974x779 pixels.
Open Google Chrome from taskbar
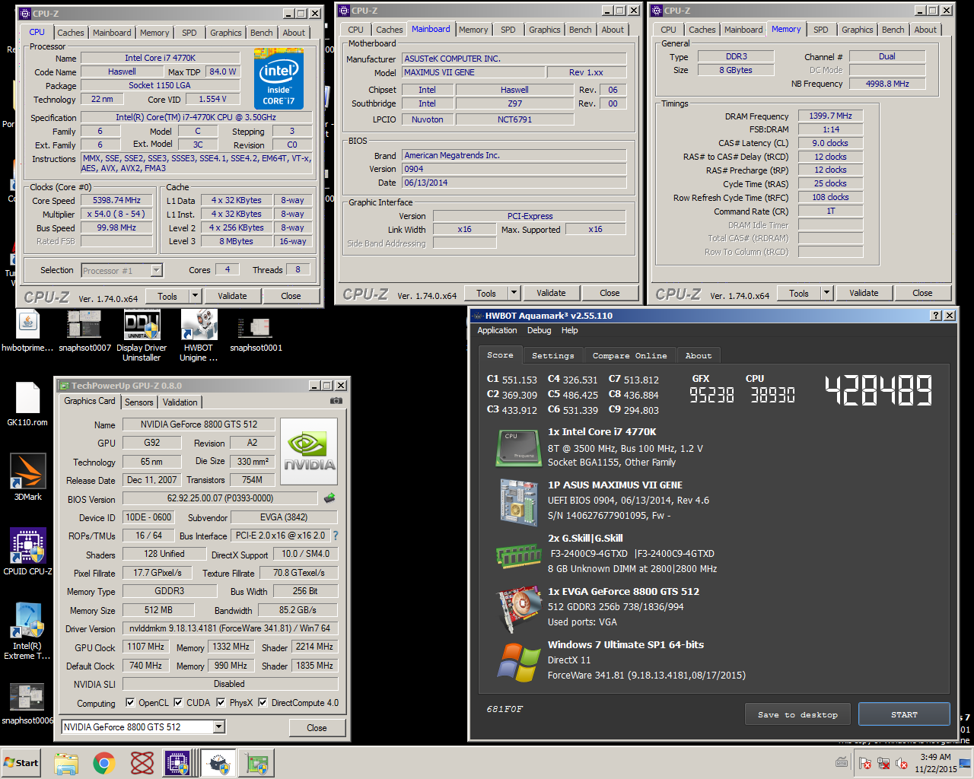(x=104, y=763)
